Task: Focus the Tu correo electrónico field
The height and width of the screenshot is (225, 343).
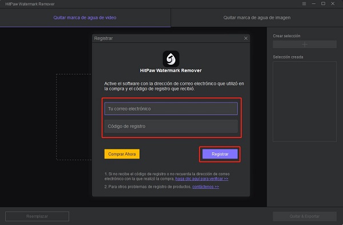Action: point(171,109)
